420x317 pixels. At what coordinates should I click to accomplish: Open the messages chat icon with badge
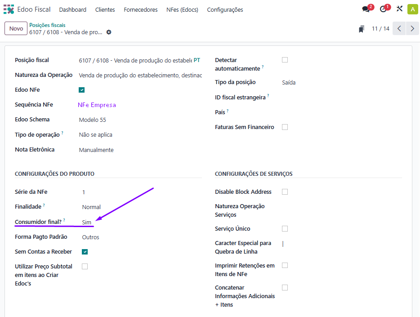pyautogui.click(x=366, y=9)
